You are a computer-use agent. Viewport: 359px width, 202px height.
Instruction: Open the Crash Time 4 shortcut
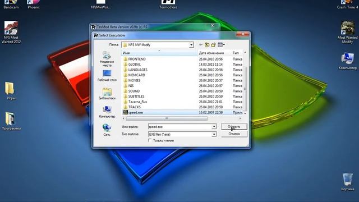[347, 4]
